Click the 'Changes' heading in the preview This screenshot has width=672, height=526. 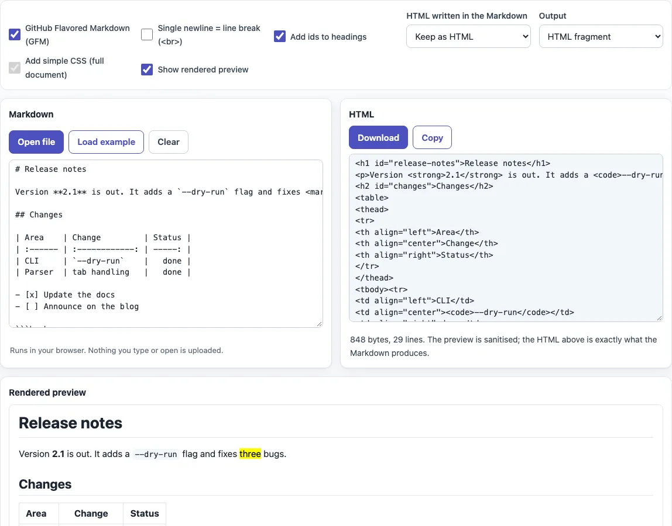pyautogui.click(x=46, y=484)
